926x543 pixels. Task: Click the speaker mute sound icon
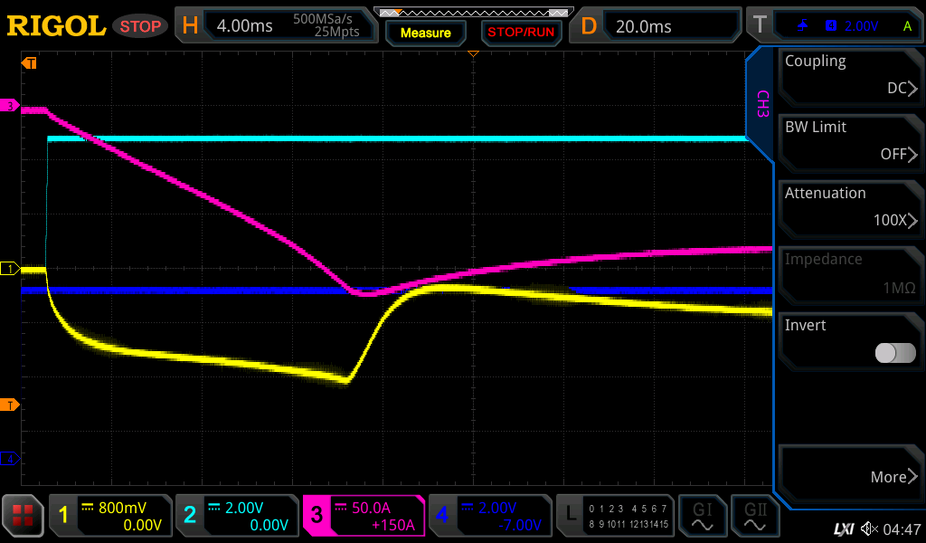pos(869,529)
